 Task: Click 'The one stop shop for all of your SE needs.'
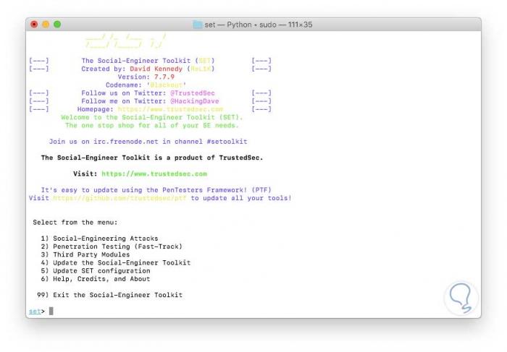pos(152,126)
